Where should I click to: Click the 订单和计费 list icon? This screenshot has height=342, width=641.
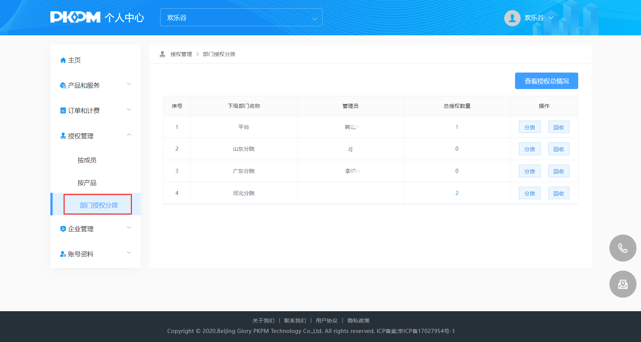click(63, 110)
